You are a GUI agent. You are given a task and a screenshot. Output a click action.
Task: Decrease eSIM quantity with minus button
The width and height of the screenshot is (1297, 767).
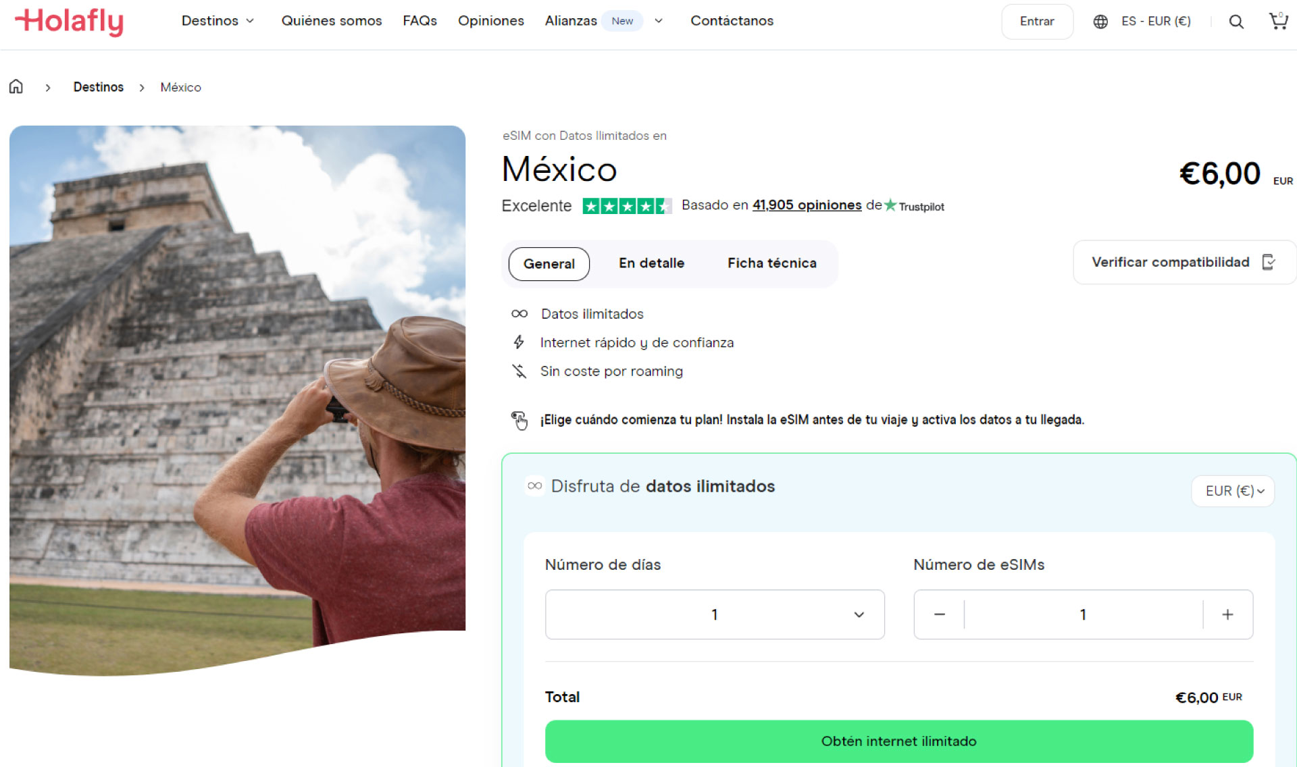tap(939, 614)
